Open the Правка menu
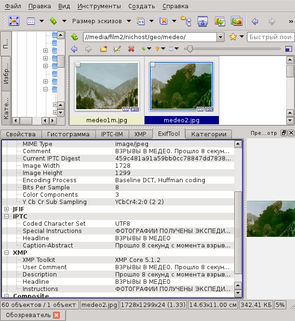The image size is (295, 321). [40, 6]
